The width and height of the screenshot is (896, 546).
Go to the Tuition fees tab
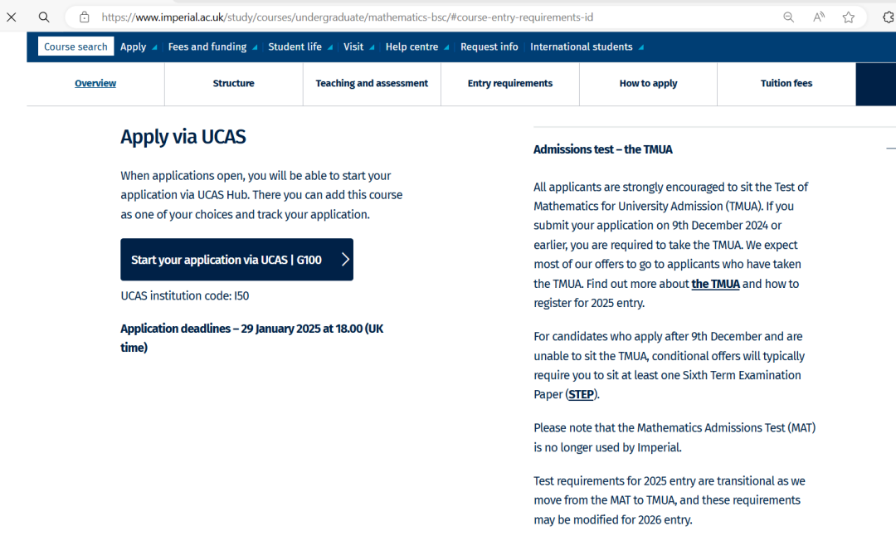[x=786, y=84]
